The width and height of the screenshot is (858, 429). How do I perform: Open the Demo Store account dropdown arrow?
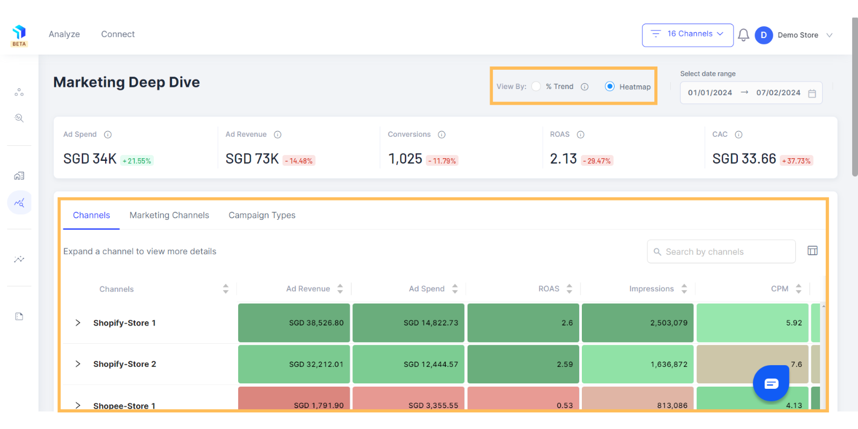pyautogui.click(x=830, y=35)
